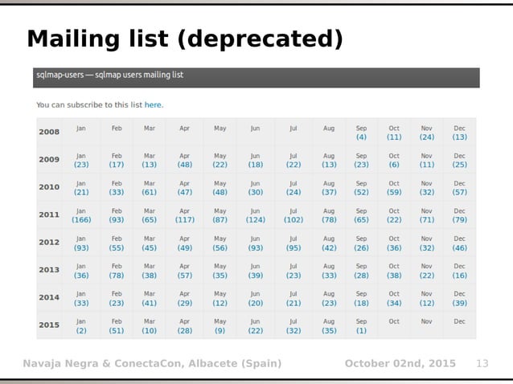Open July 2011 archive with 102 messages

[x=293, y=220]
